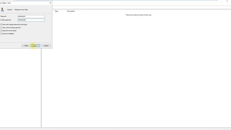Viewport: 231px width, 130px height.
Task: Sort by the Description column header
Action: click(71, 11)
